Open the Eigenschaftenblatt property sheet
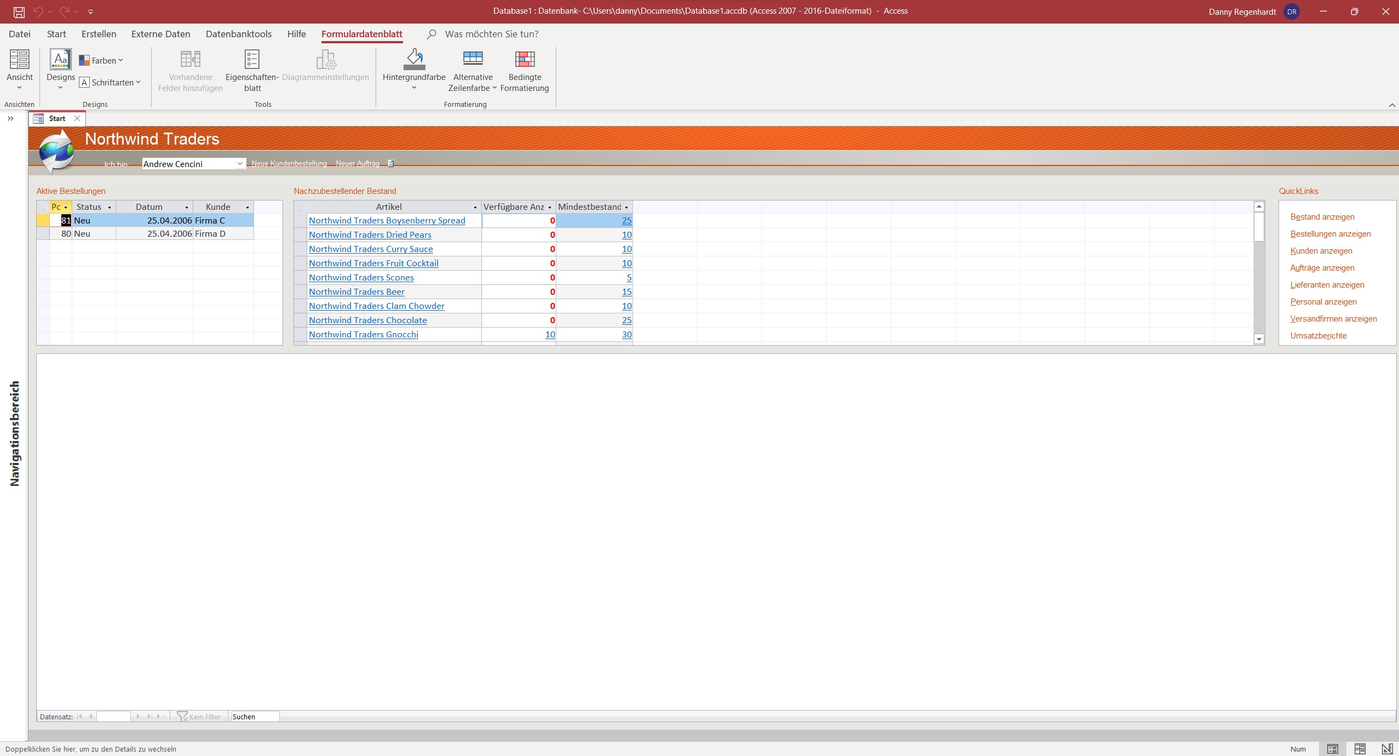 click(252, 60)
